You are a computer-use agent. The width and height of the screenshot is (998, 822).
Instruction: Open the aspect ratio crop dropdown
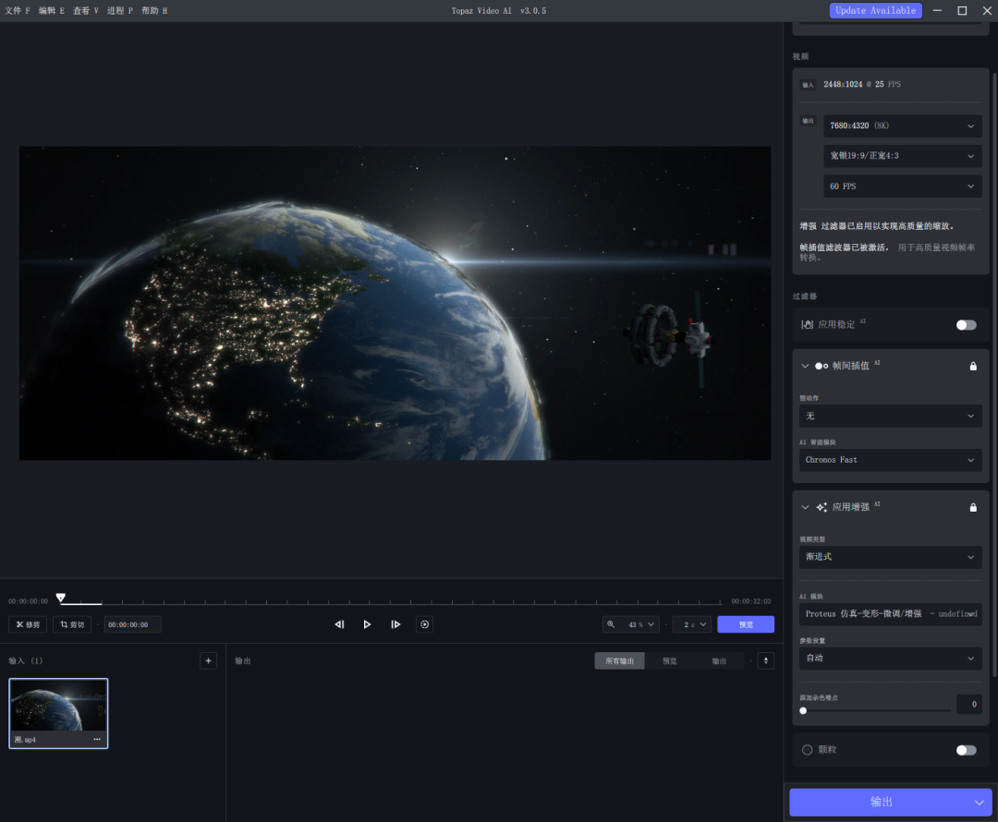(903, 156)
